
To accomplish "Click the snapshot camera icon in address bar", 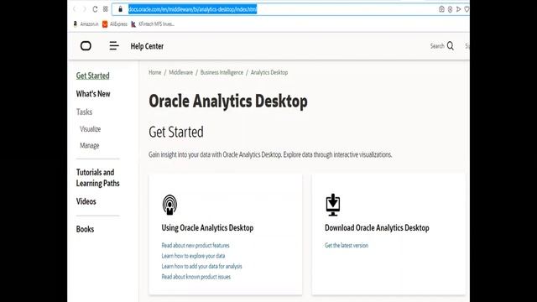I will 441,9.
